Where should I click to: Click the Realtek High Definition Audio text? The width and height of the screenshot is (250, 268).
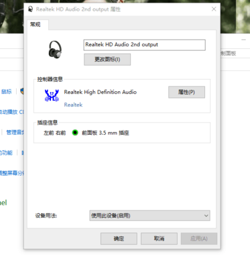[101, 92]
